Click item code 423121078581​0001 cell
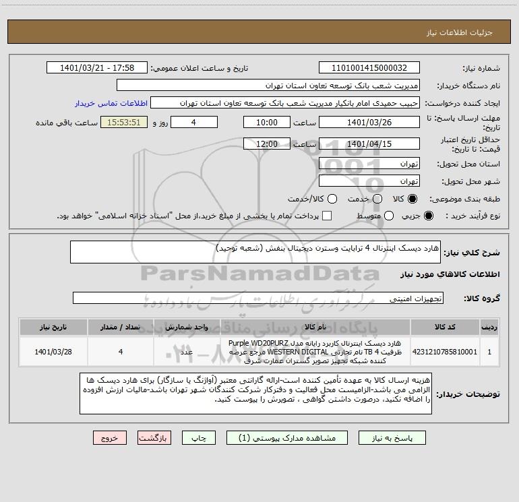Screen dimensions: 519x502 coord(445,352)
